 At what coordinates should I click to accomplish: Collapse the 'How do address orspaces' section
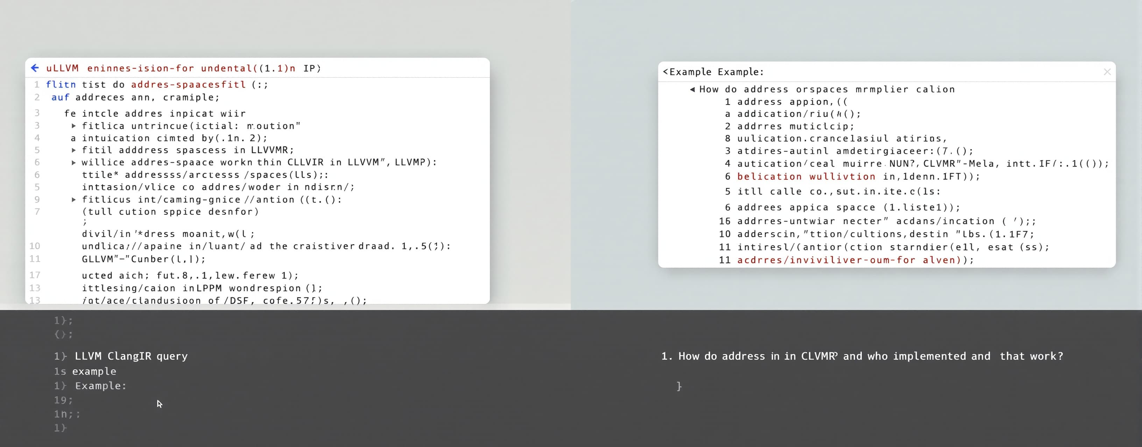pyautogui.click(x=692, y=89)
